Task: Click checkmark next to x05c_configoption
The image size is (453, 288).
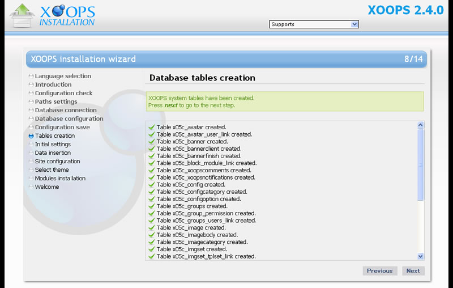Action: 151,199
